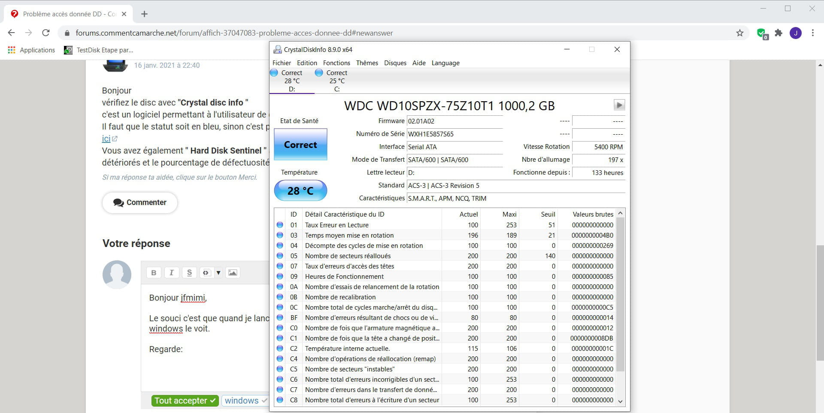Image resolution: width=824 pixels, height=413 pixels.
Task: Open the Chrome extensions puzzle icon
Action: 779,33
